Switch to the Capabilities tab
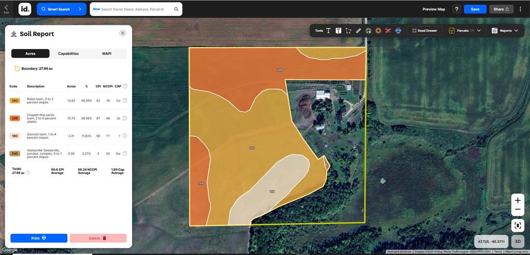 [69, 54]
